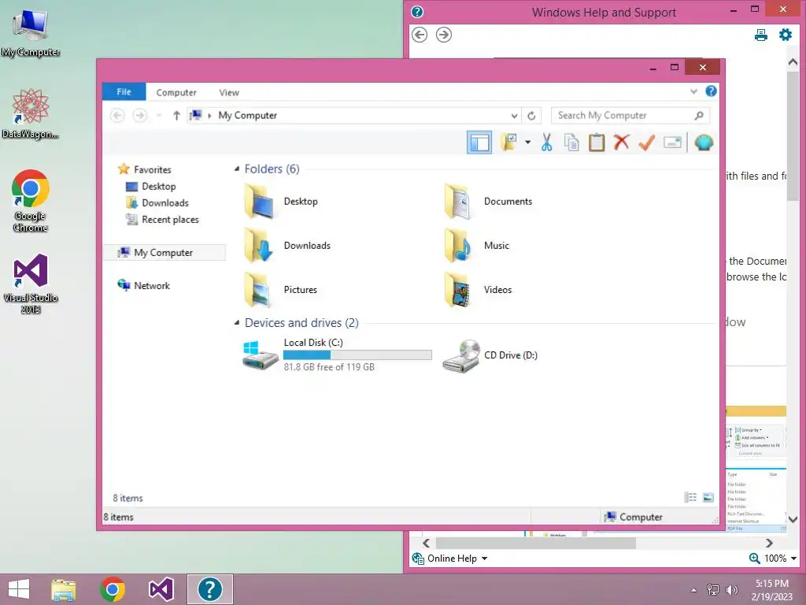Image resolution: width=806 pixels, height=605 pixels.
Task: Click the Paste clipboard icon
Action: pyautogui.click(x=597, y=143)
